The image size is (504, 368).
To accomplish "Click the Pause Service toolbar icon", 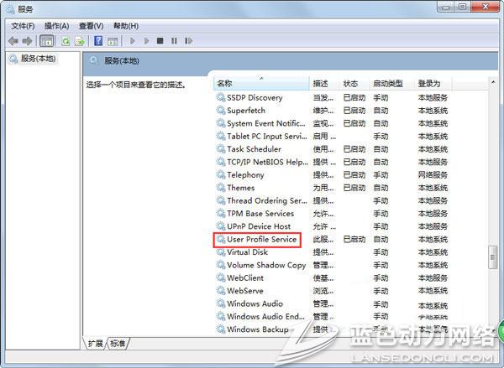I will click(174, 40).
